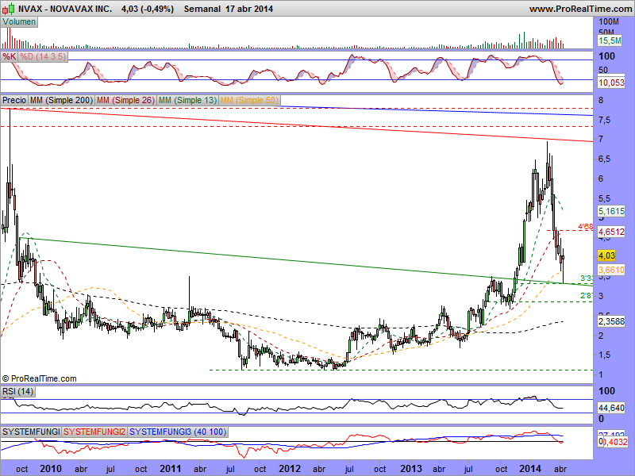This screenshot has width=635, height=476.
Task: Open the www.ProRealTime.com link
Action: [580, 9]
